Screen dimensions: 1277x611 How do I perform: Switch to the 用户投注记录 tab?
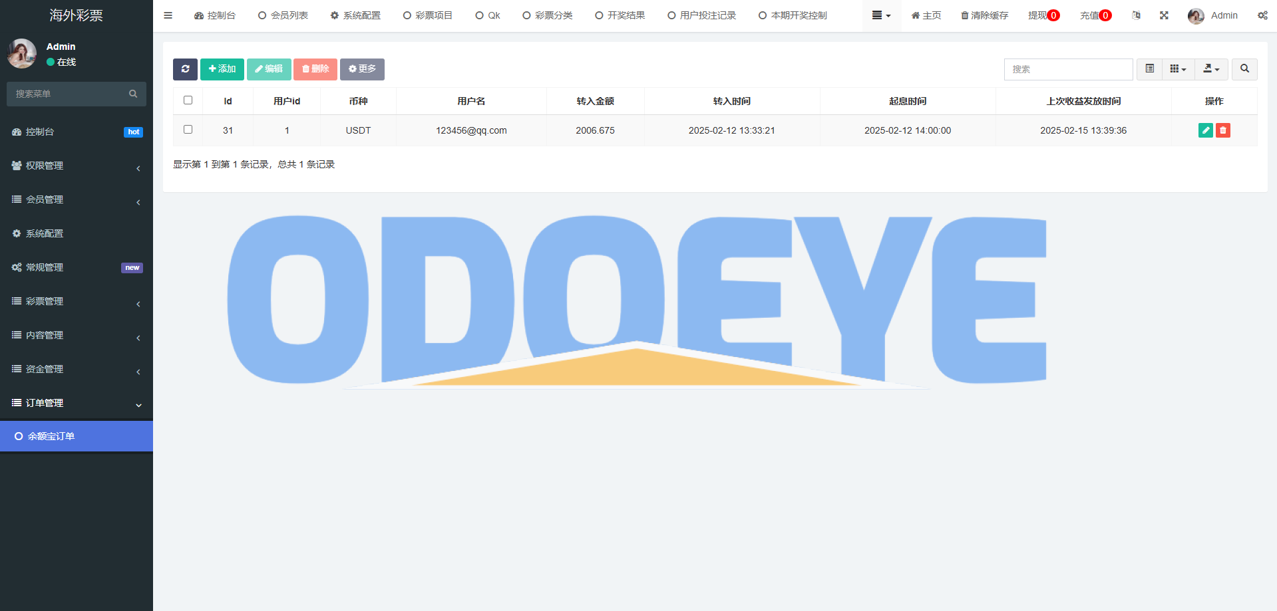[702, 15]
